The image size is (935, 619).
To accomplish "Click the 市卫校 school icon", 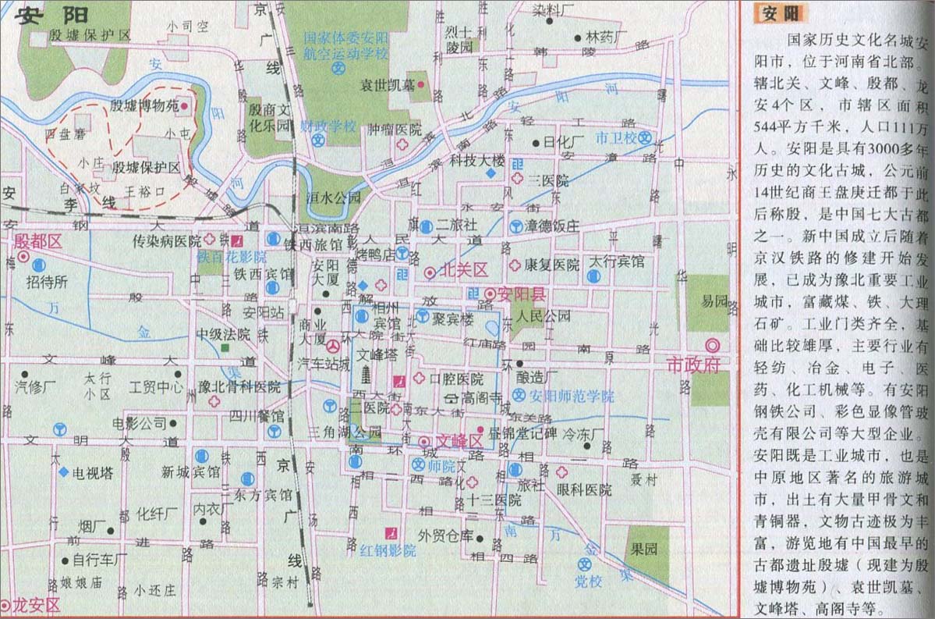I will click(644, 137).
